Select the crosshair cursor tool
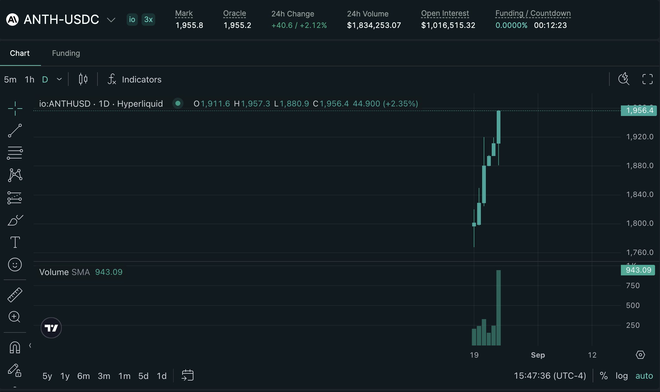This screenshot has width=660, height=392. point(15,108)
